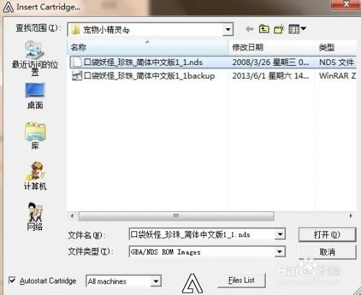Click the Insert Cartridge title bar logo
Screen dimensions: 361x295
tap(8, 7)
